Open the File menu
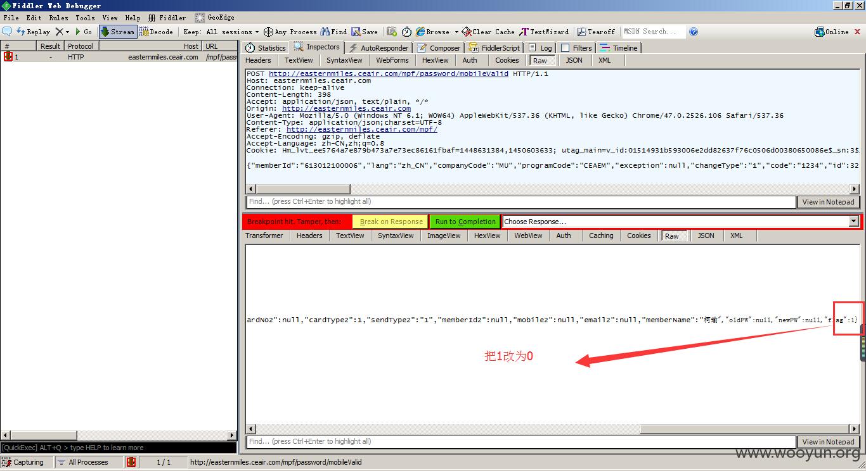 point(11,18)
